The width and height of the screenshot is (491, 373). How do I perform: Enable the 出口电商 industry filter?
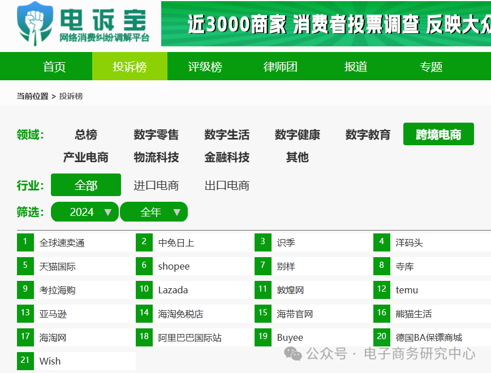226,185
